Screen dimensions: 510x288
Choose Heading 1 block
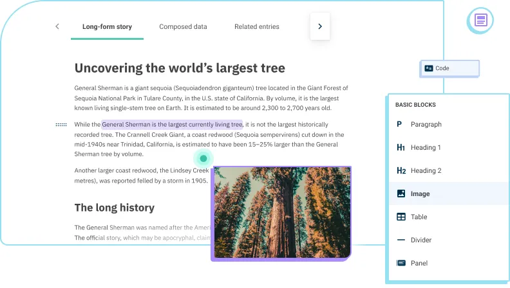pos(449,147)
